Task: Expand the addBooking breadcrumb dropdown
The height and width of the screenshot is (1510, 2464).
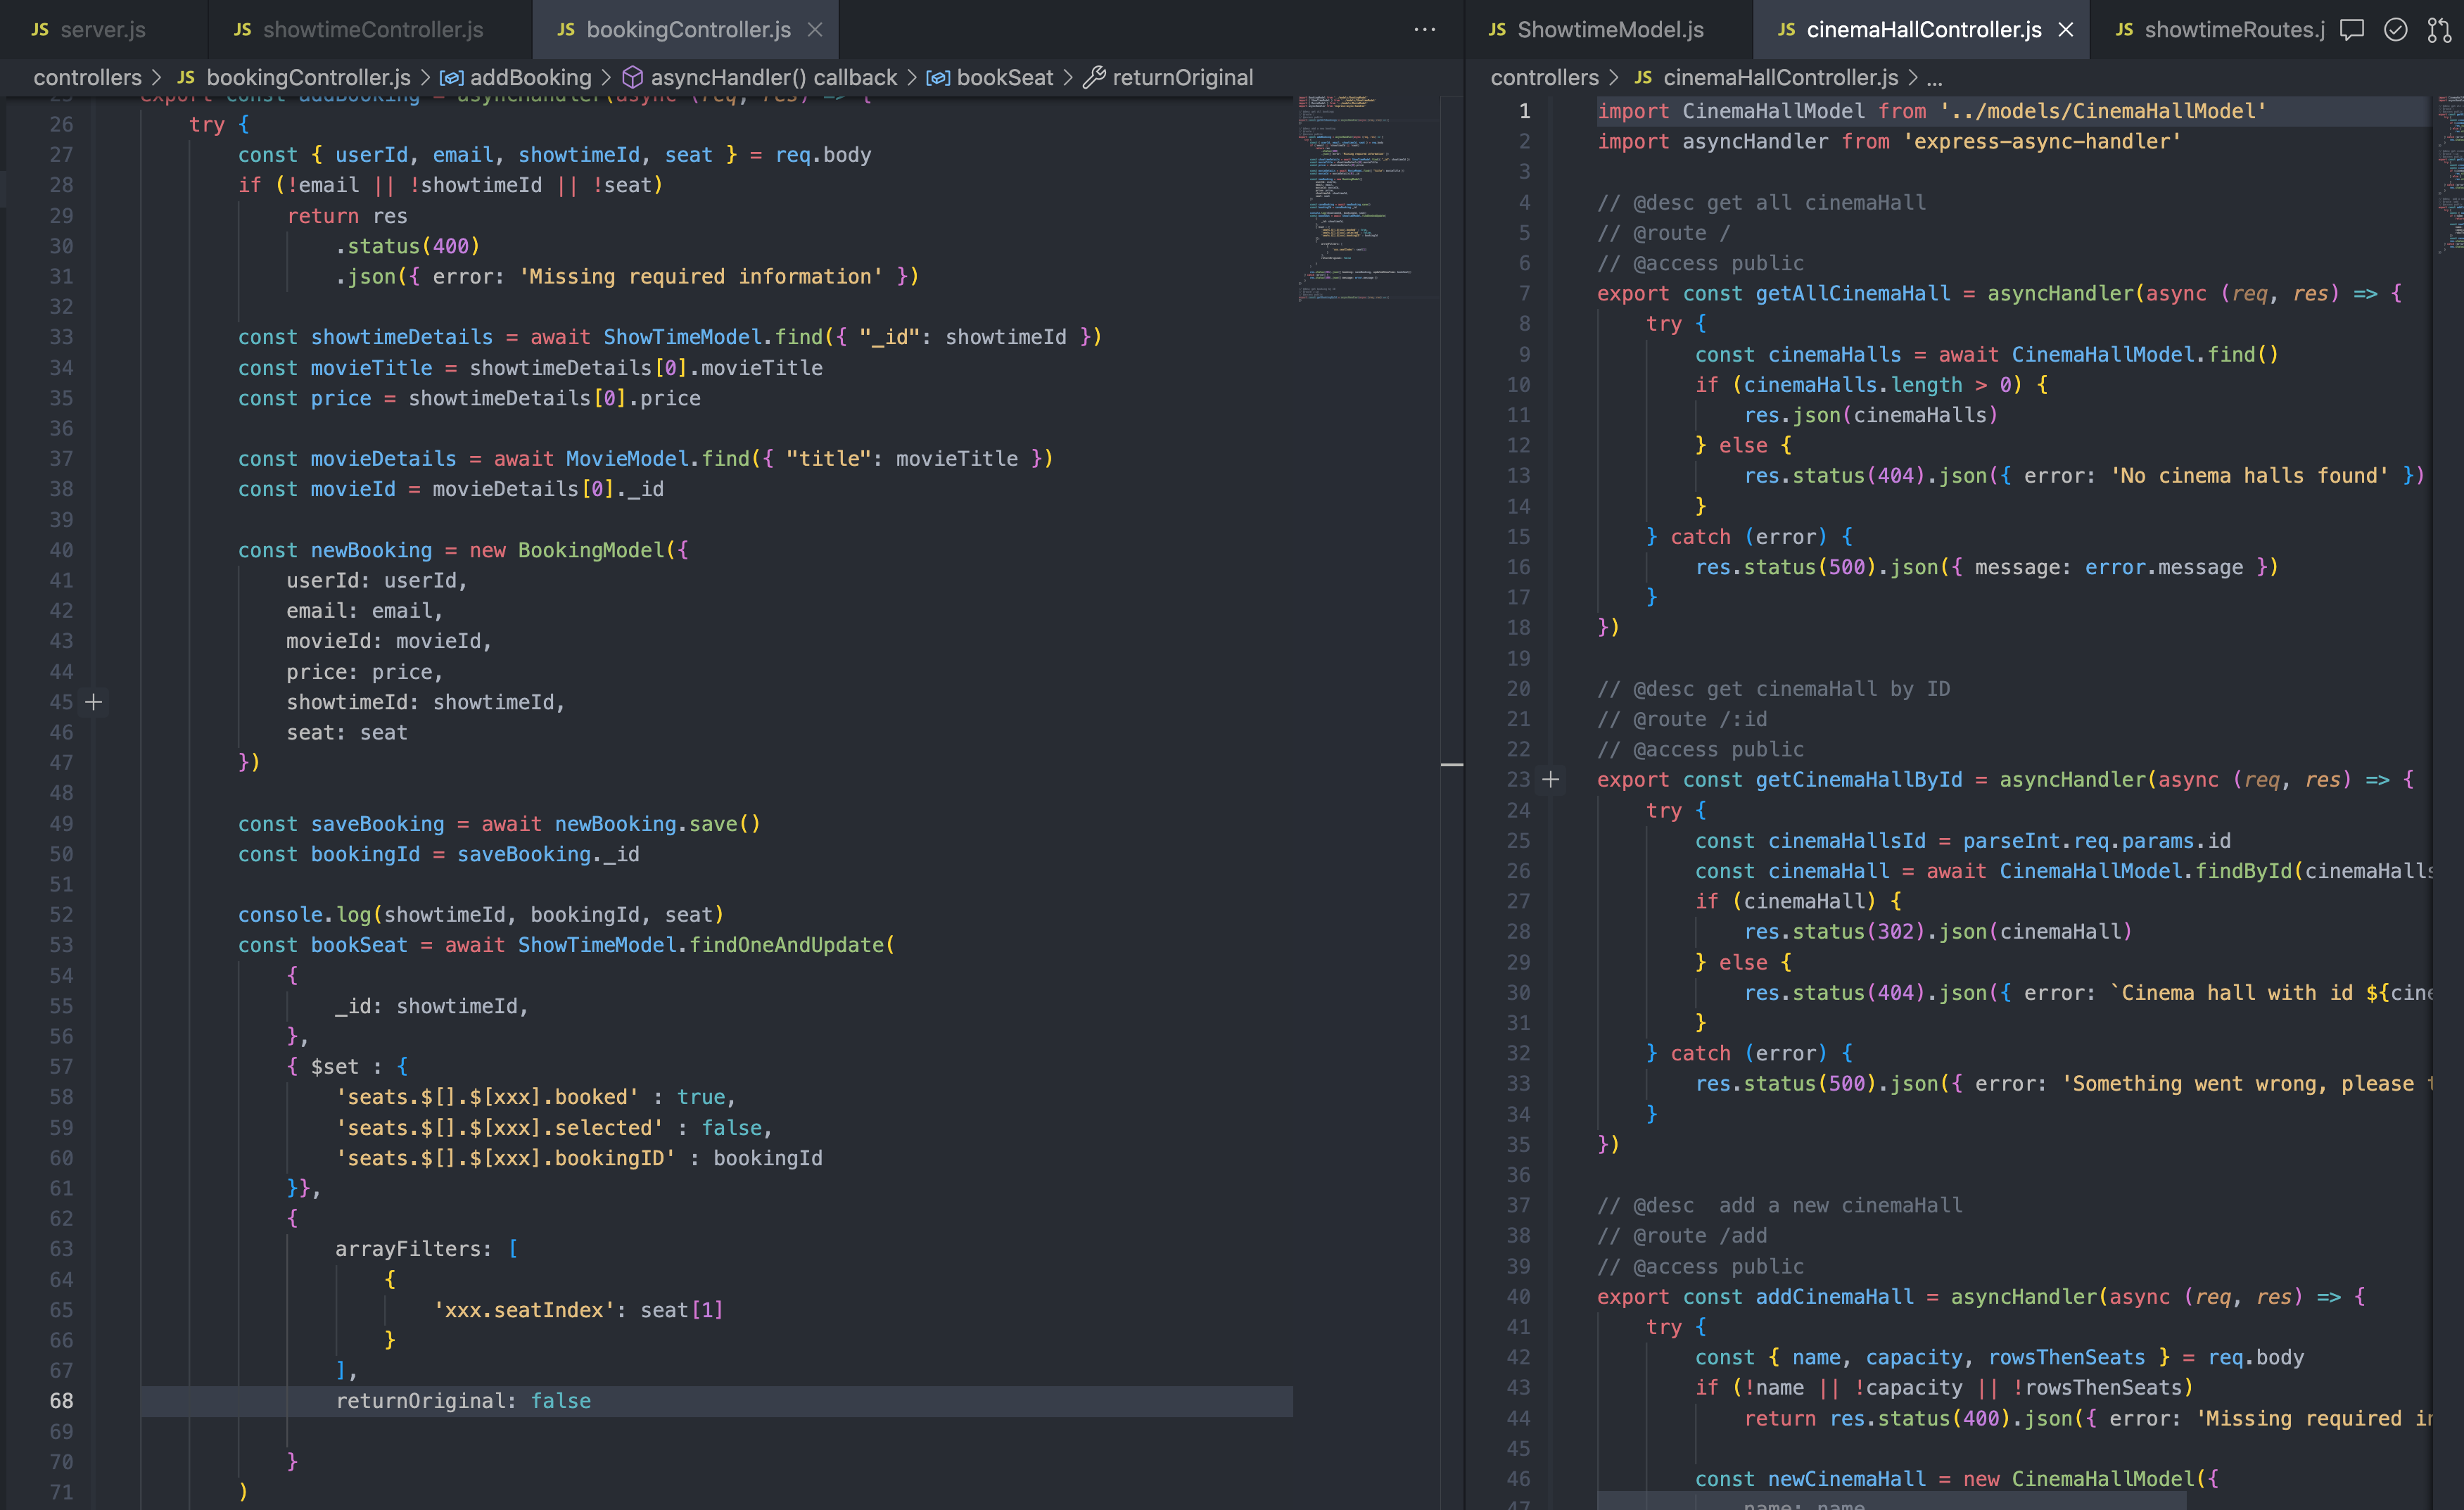Action: 530,77
